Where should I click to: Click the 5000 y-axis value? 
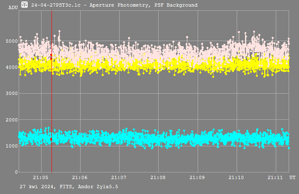coord(12,41)
